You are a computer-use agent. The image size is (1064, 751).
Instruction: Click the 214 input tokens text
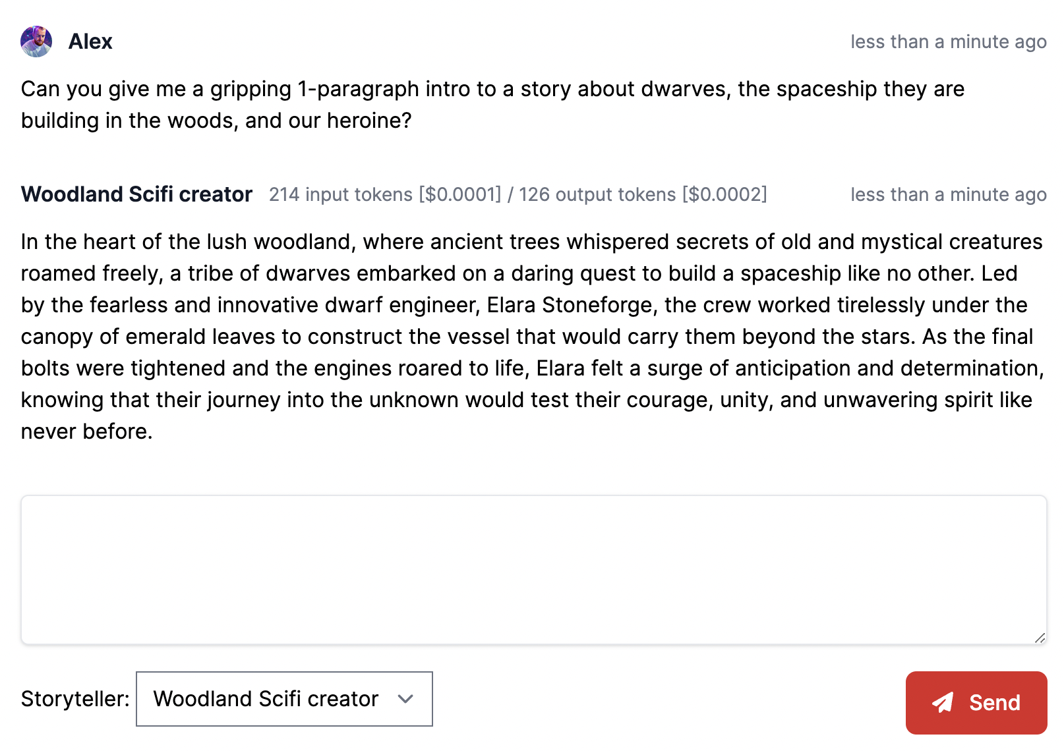click(340, 194)
